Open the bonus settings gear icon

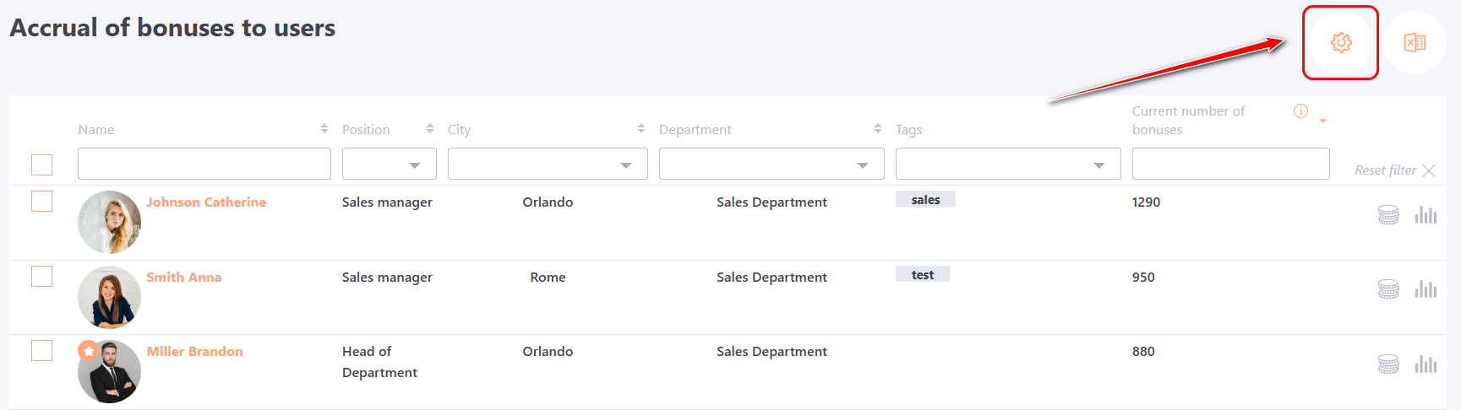(1341, 42)
